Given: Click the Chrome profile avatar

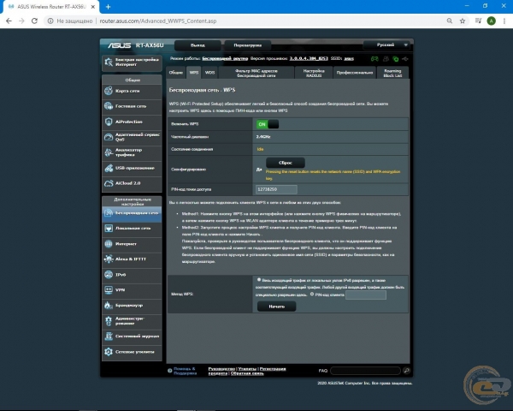Looking at the screenshot, I should [491, 21].
